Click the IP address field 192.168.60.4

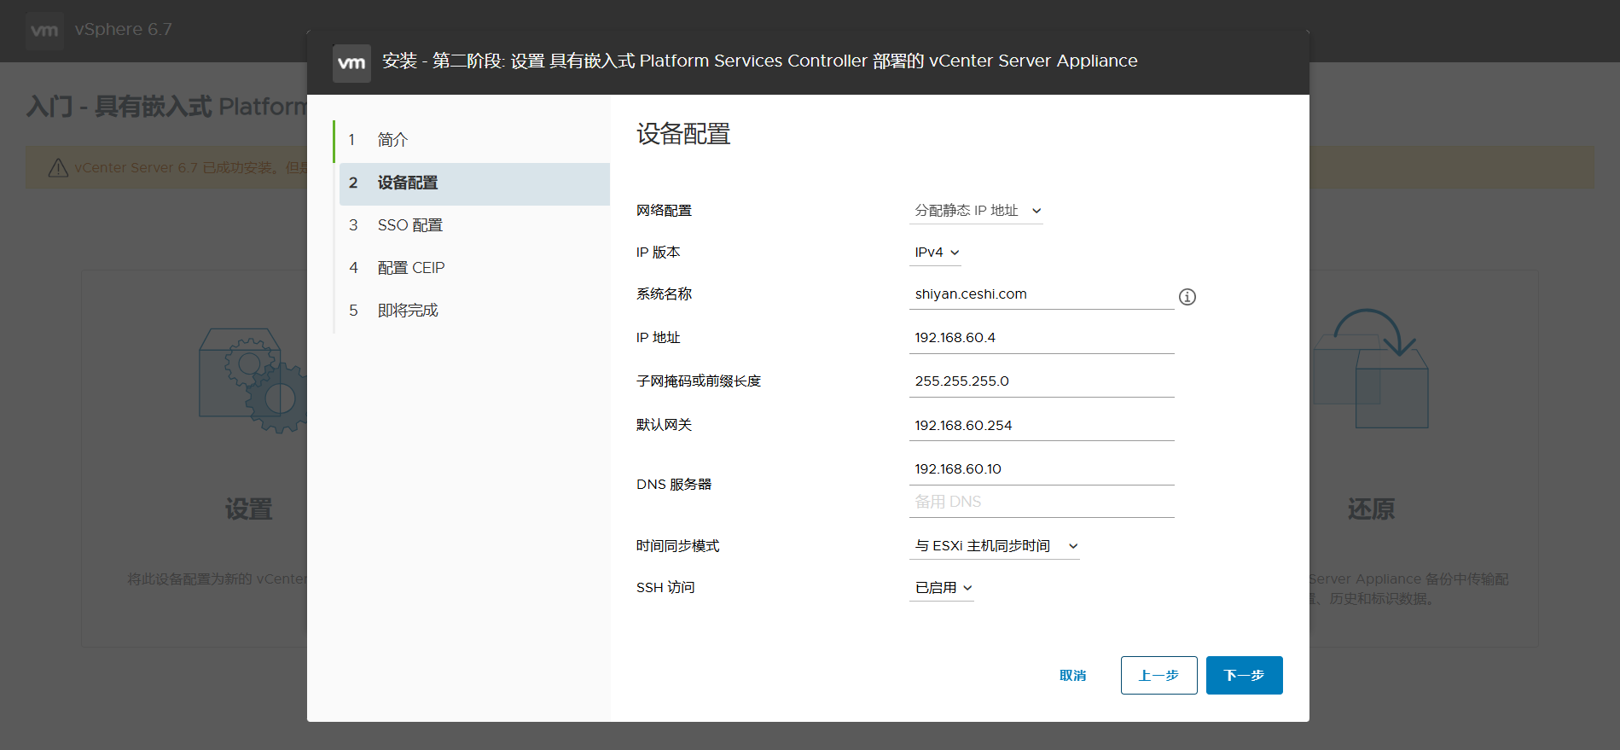click(x=1042, y=338)
